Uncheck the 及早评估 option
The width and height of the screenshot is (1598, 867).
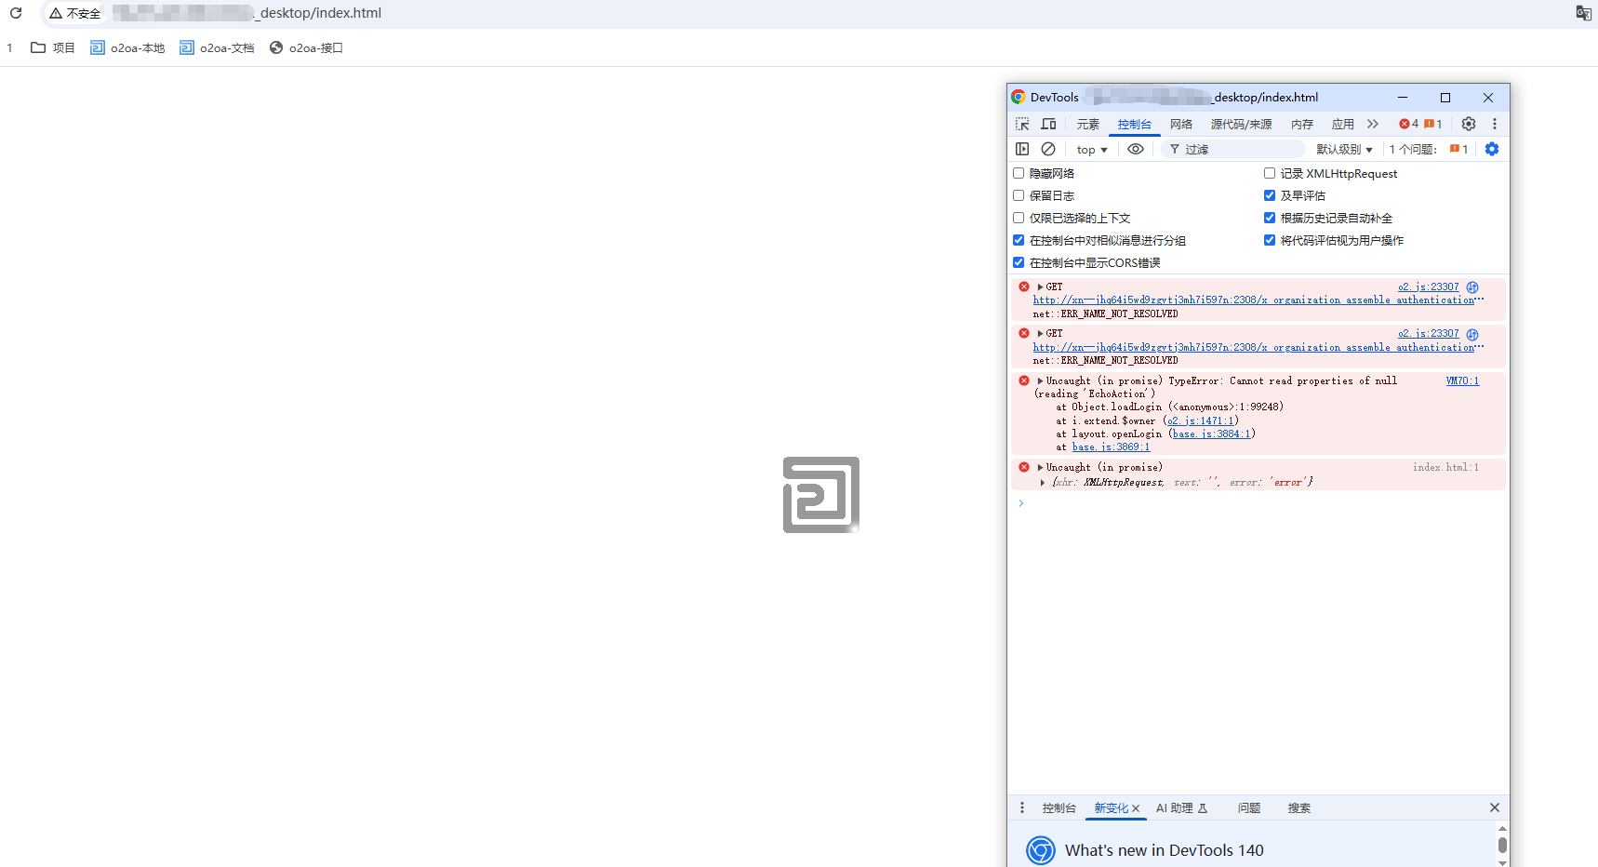tap(1270, 195)
